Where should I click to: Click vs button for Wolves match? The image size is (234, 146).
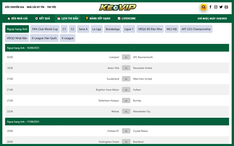pyautogui.click(x=126, y=112)
